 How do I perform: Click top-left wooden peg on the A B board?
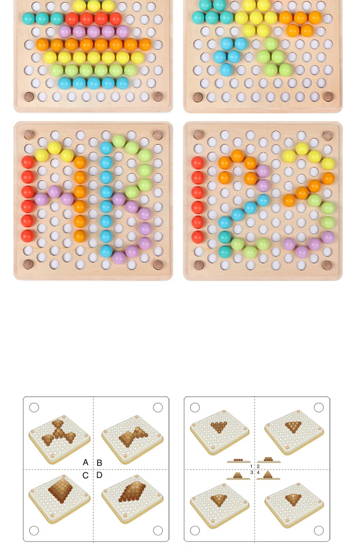29,135
